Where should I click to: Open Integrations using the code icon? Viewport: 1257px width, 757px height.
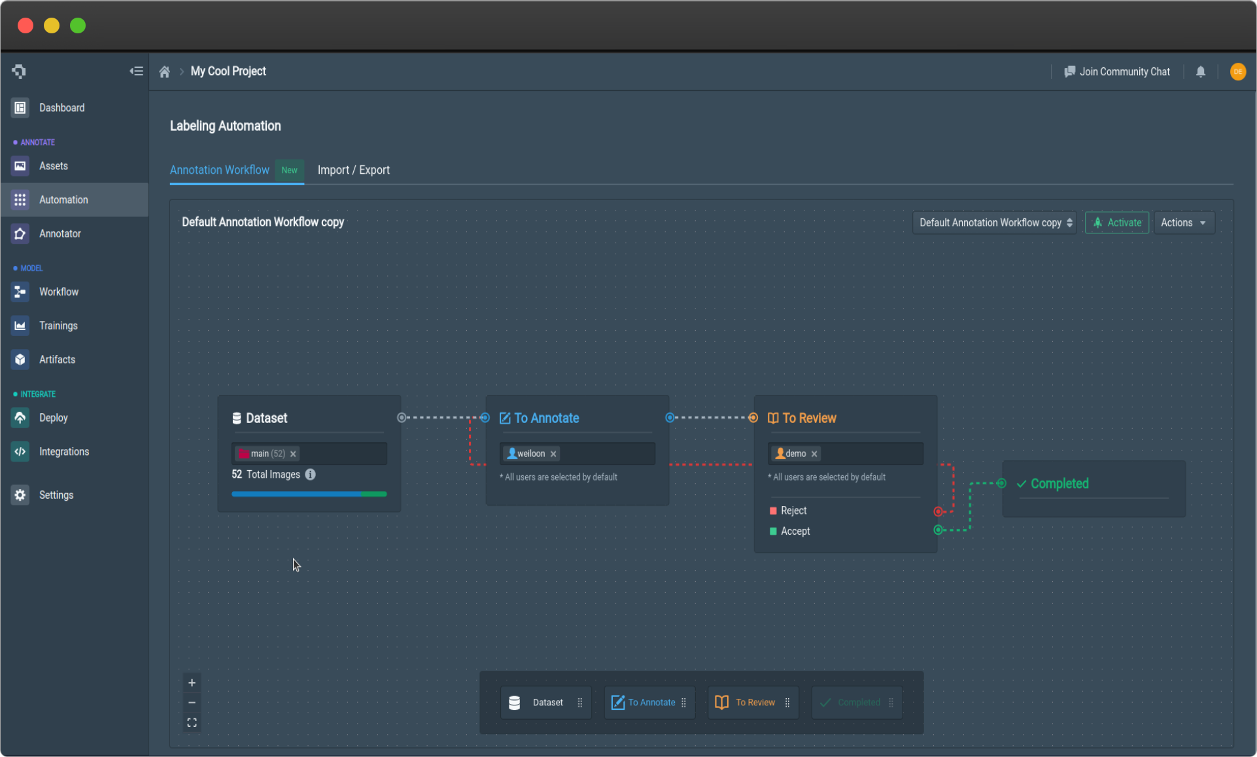click(x=20, y=451)
